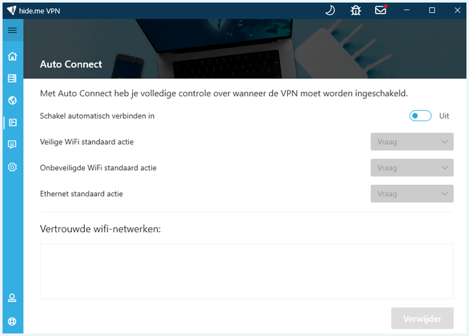Open the globe icon in sidebar
Screen dimensions: 469x336
(12, 101)
